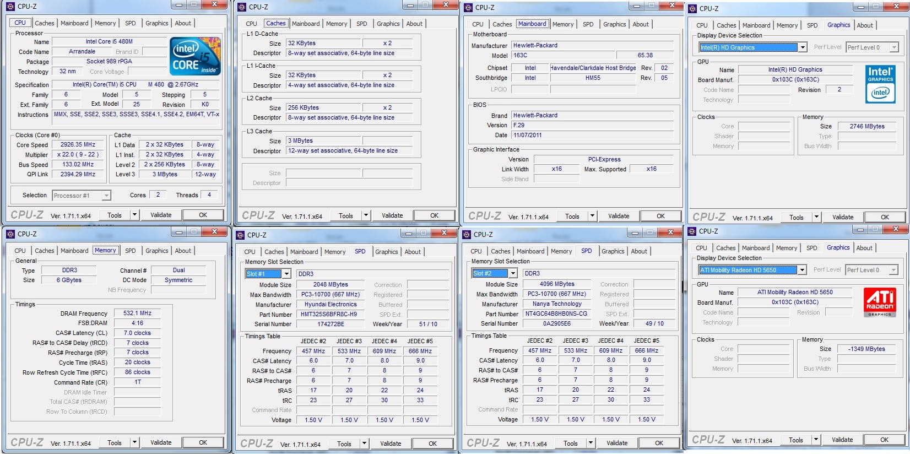
Task: Click the ATI Radeon Graphics logo
Action: click(x=880, y=302)
